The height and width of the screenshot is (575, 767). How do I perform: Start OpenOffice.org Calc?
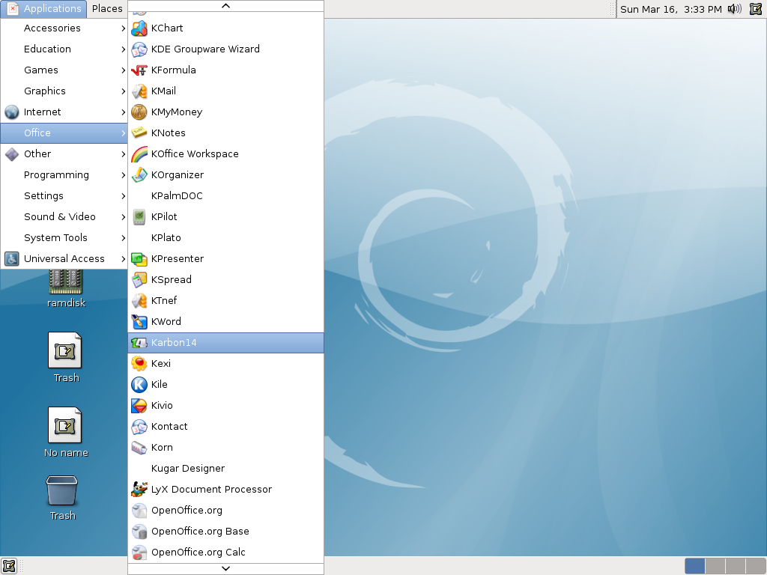pyautogui.click(x=225, y=553)
